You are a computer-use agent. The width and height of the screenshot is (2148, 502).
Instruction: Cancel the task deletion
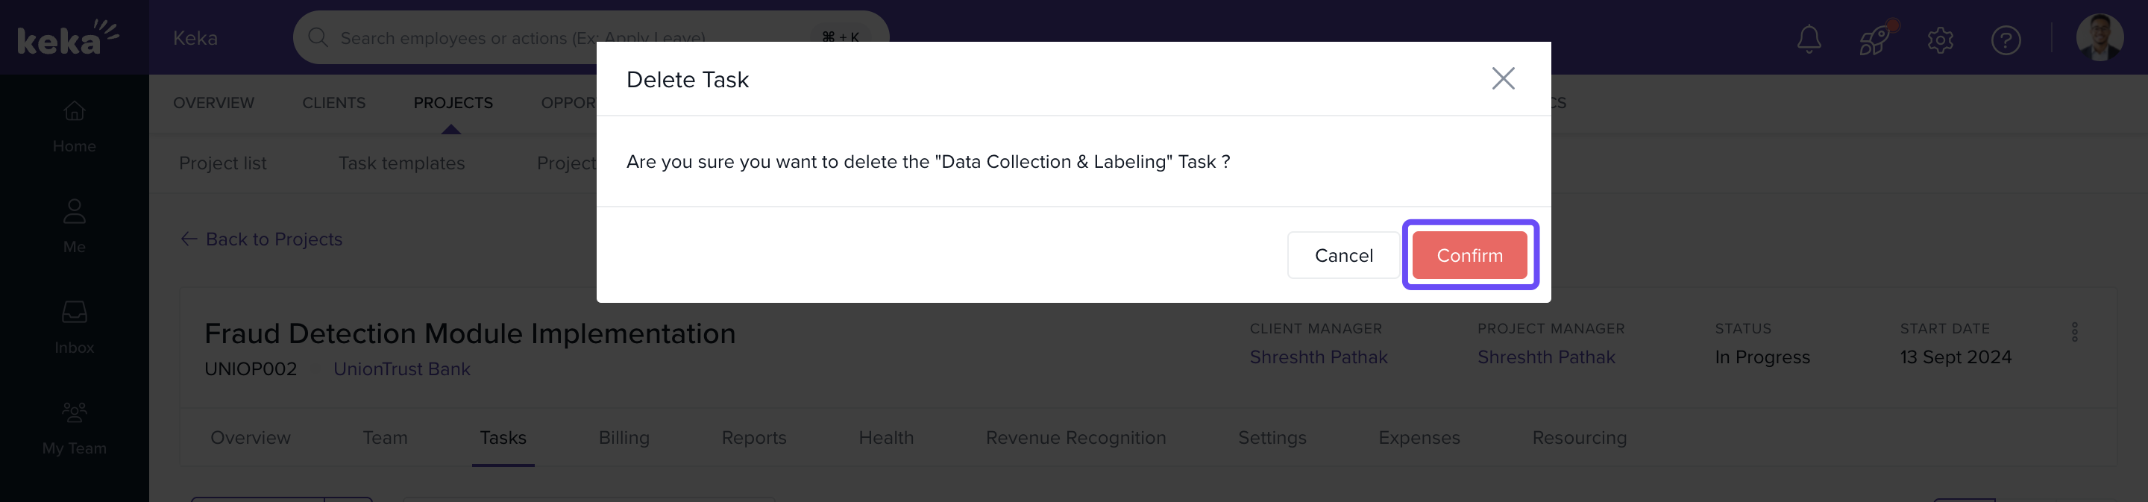pyautogui.click(x=1342, y=255)
